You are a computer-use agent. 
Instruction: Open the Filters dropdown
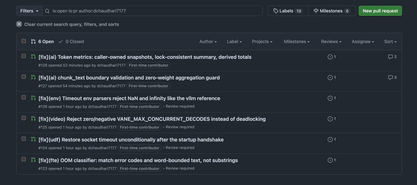(29, 11)
